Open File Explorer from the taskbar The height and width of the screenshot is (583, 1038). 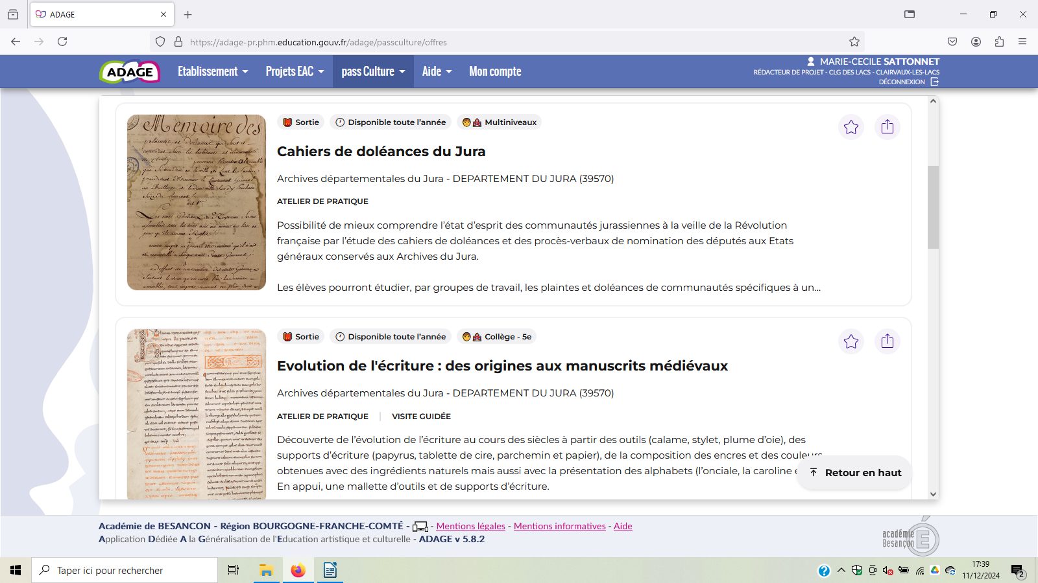coord(266,570)
